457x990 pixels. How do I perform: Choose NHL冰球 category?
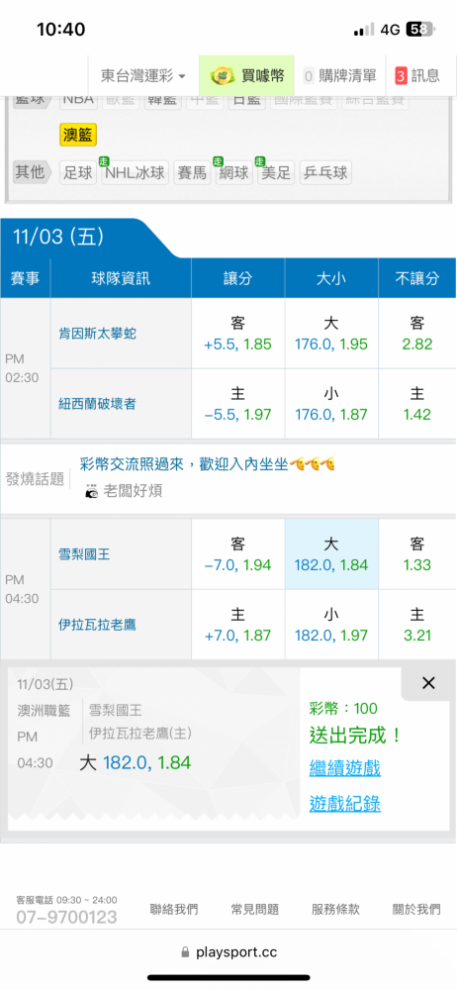pos(136,172)
